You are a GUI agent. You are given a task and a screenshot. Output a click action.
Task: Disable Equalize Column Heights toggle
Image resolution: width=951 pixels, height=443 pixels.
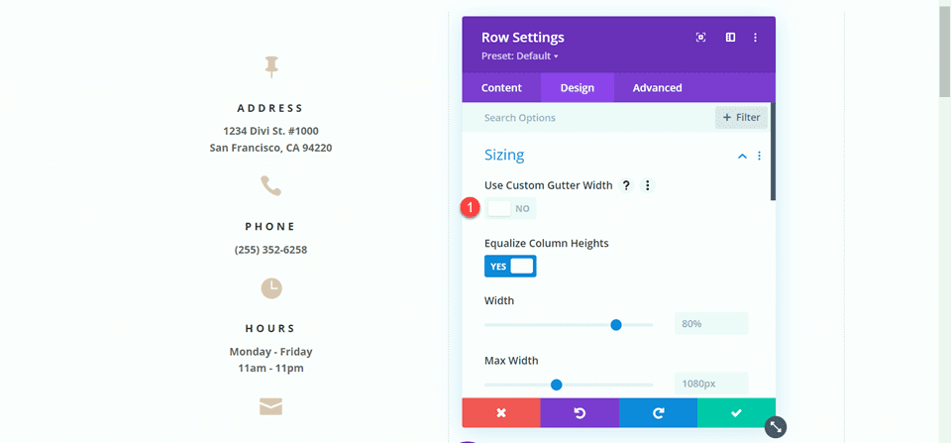click(510, 267)
